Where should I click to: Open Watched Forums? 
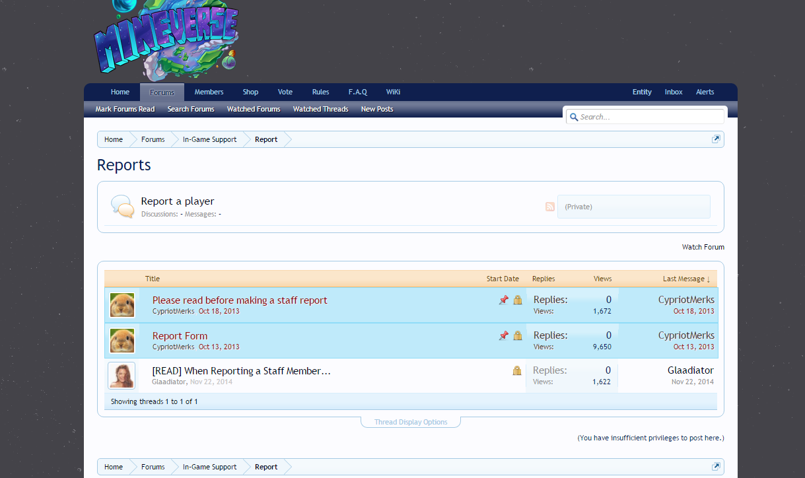click(x=254, y=109)
